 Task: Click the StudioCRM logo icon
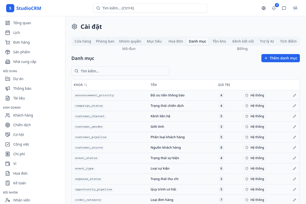click(x=10, y=8)
